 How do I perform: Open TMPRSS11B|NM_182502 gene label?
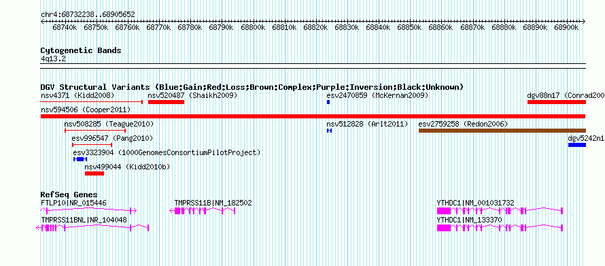pos(213,203)
